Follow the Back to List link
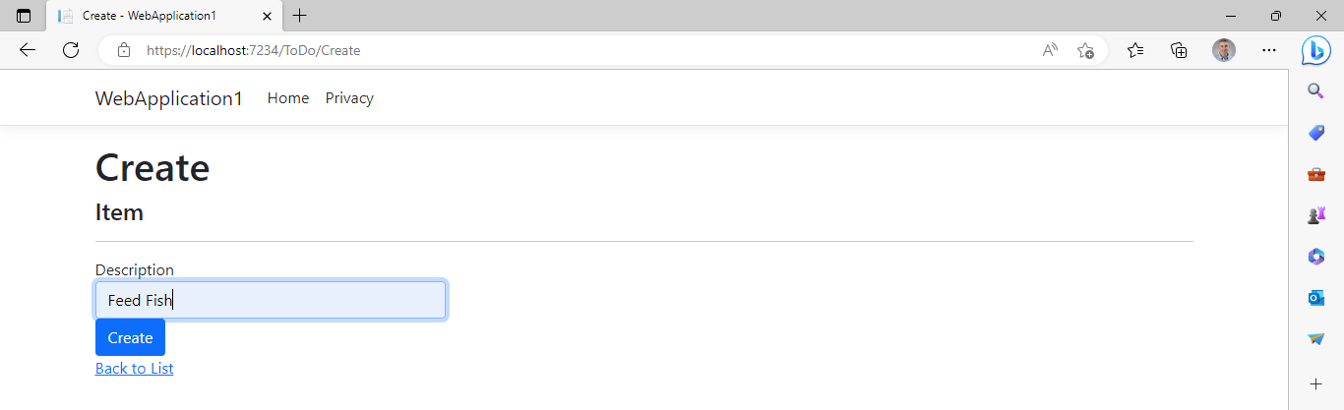1344x410 pixels. (x=134, y=369)
